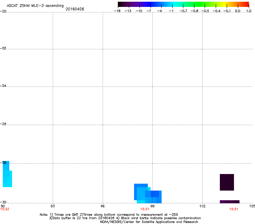Click the dark purple square data patch

(227, 182)
